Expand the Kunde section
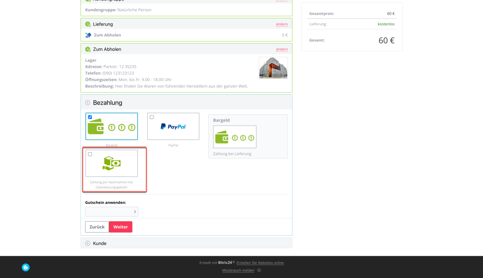 [x=100, y=243]
